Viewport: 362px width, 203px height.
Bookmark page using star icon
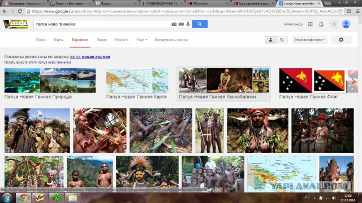coord(341,11)
